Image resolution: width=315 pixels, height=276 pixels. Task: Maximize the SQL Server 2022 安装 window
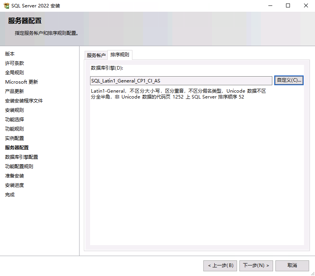[288, 5]
